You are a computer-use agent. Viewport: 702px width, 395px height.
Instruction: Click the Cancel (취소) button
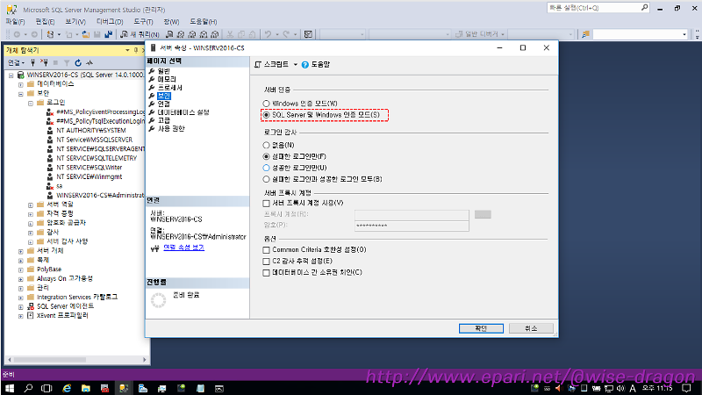531,328
